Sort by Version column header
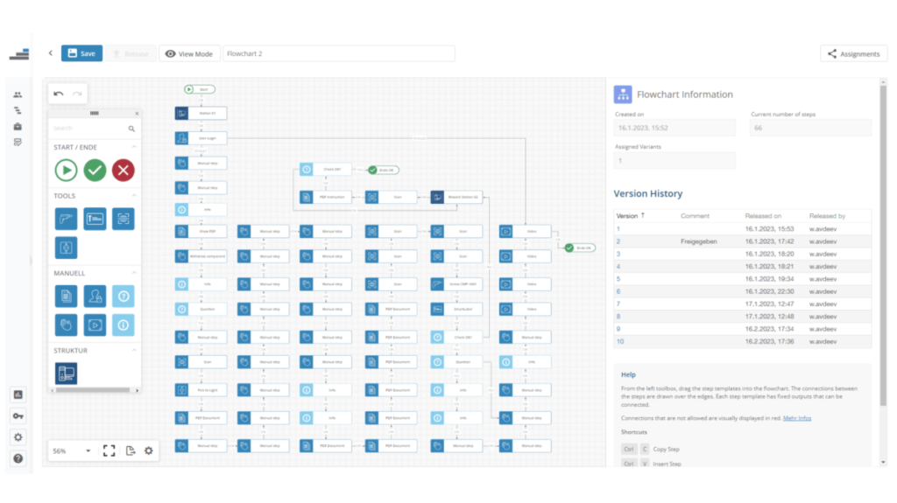This screenshot has height=503, width=897. tap(627, 215)
